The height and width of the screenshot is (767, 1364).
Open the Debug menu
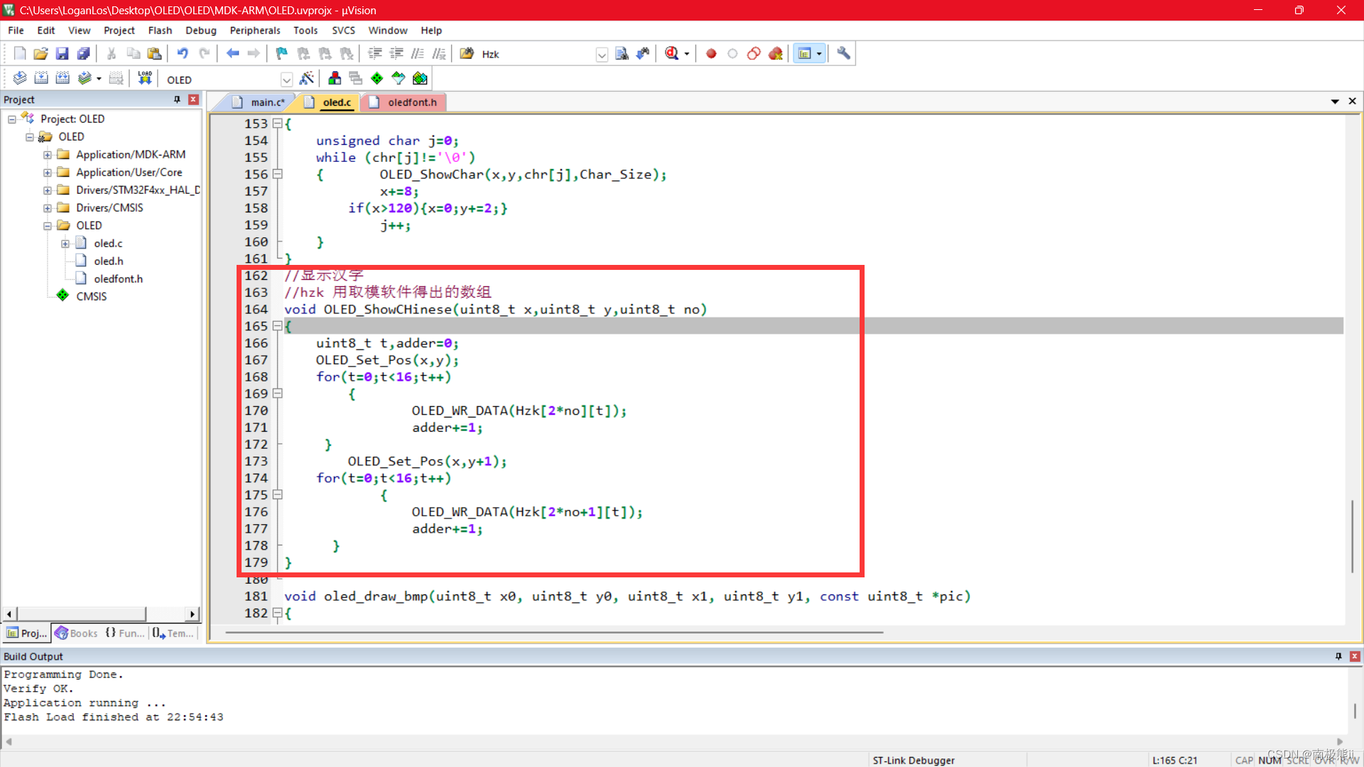(x=200, y=30)
